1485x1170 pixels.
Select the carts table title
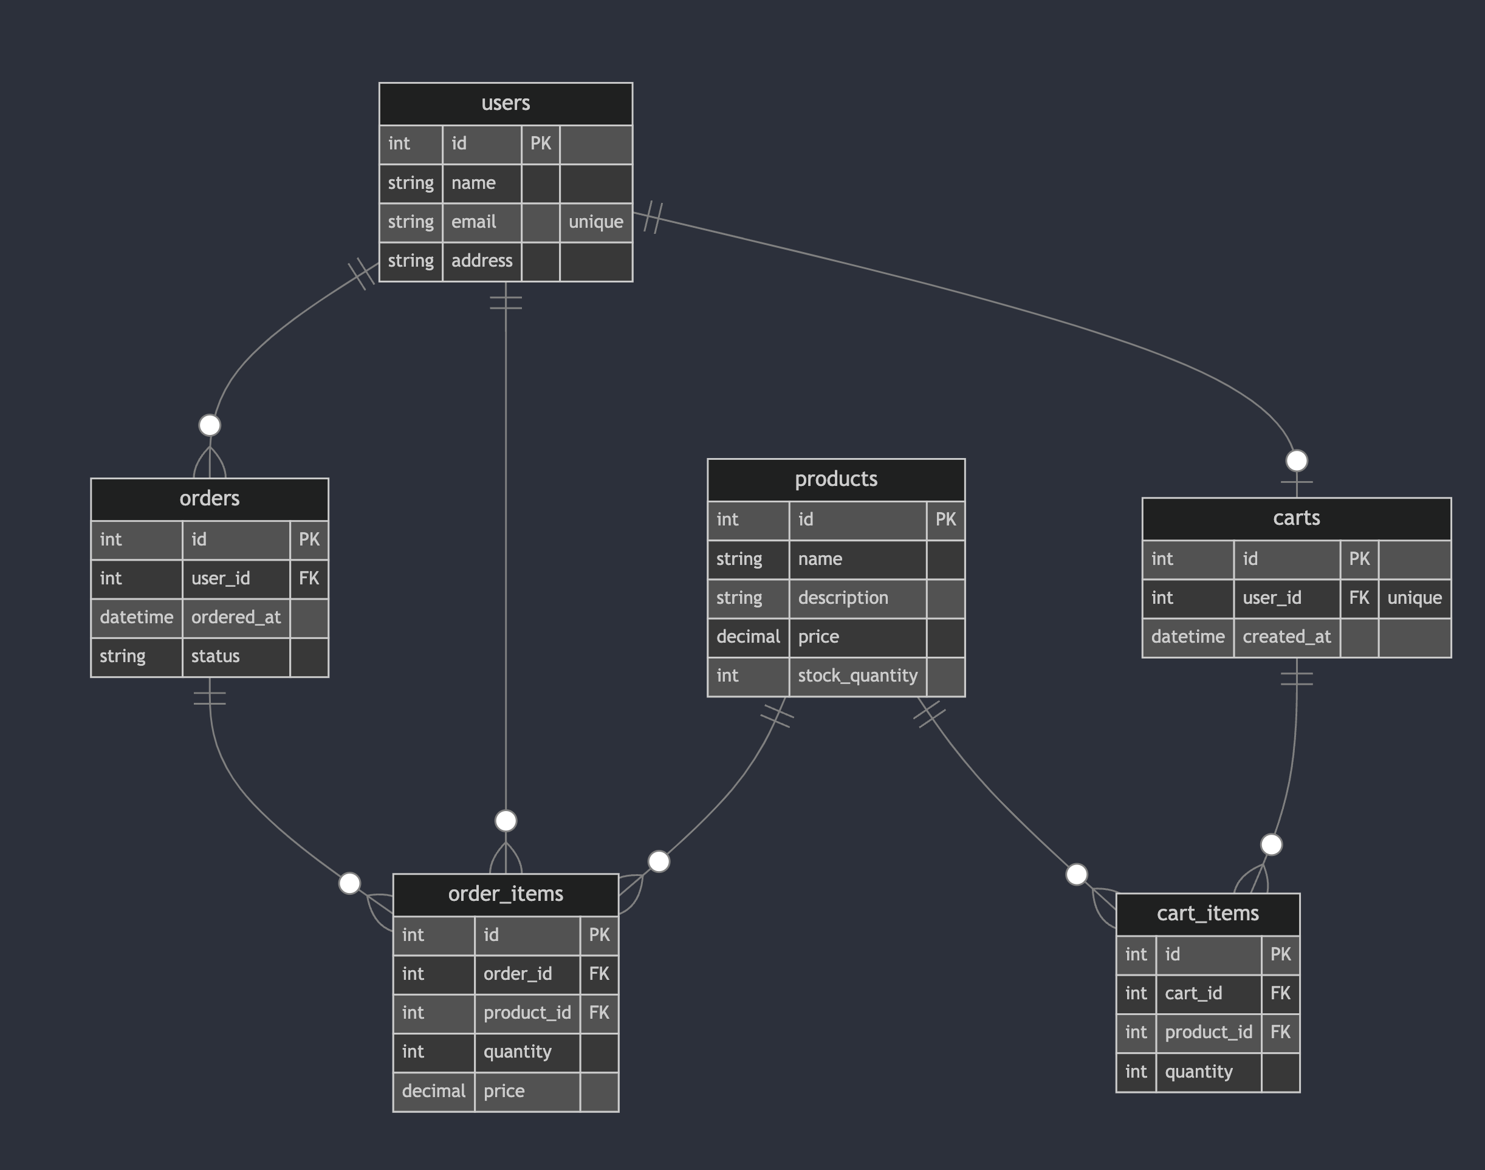(x=1296, y=518)
